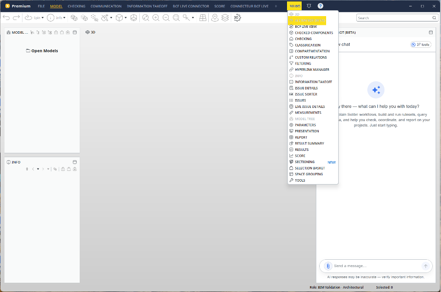Click the floor plan grid icon
The height and width of the screenshot is (292, 441).
tap(202, 18)
